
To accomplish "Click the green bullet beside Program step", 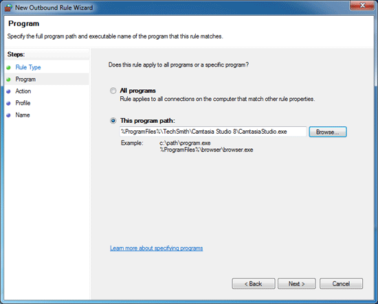I will pyautogui.click(x=8, y=80).
